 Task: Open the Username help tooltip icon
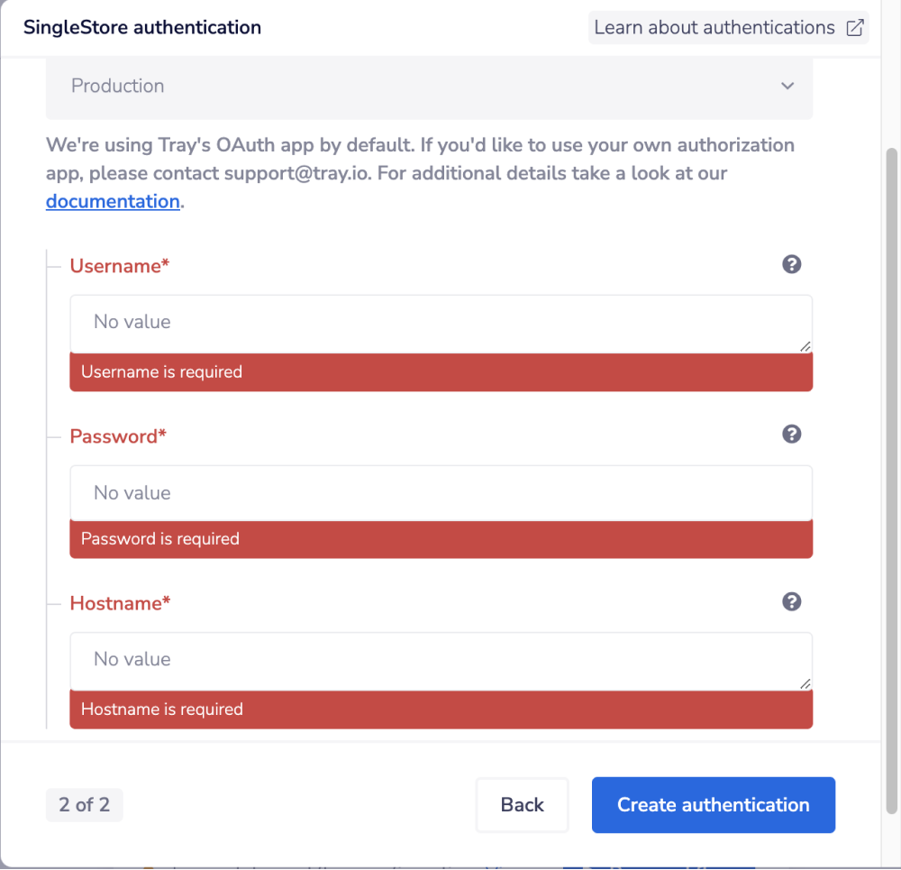point(791,264)
